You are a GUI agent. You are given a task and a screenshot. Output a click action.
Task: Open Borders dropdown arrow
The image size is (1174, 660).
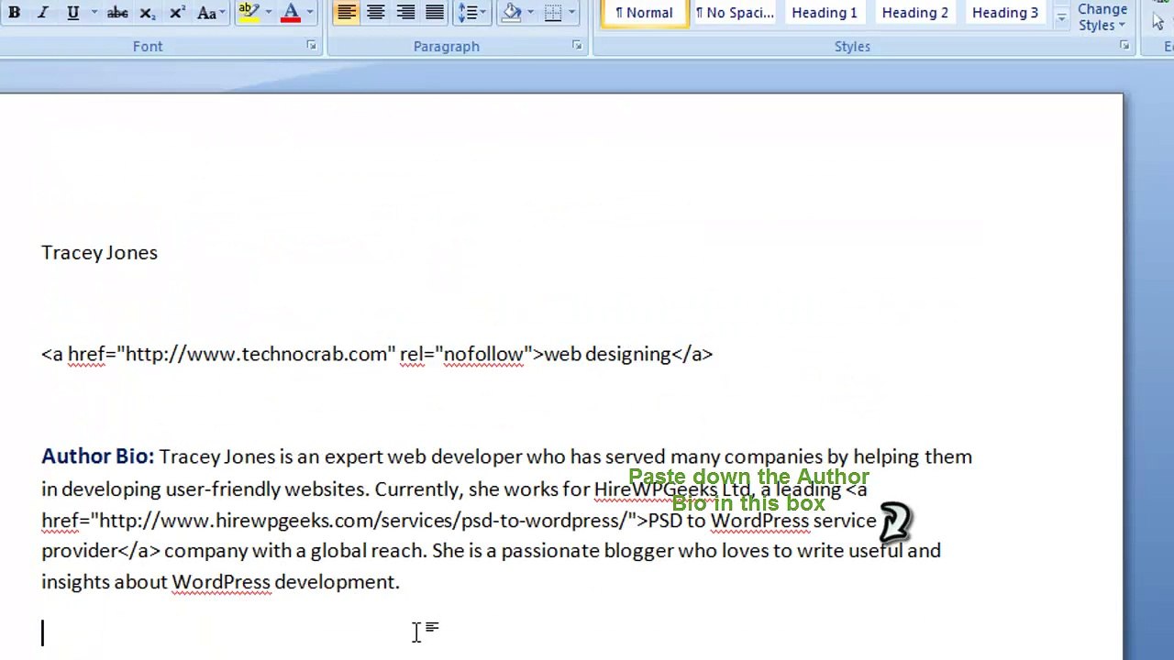click(572, 13)
